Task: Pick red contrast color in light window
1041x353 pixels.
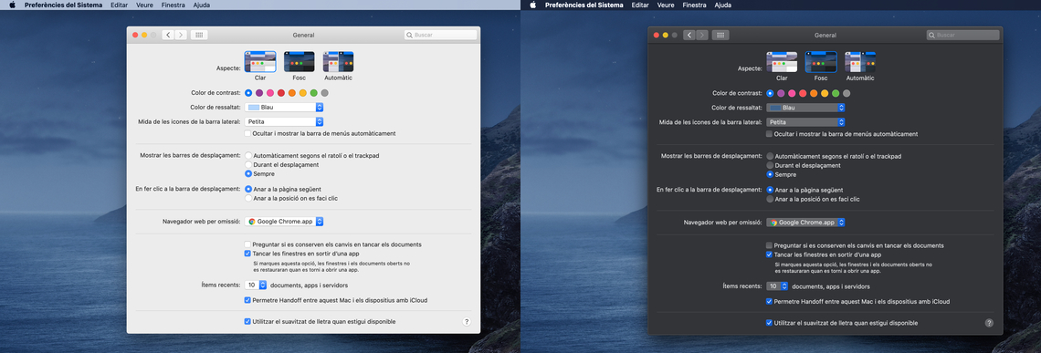Action: [281, 93]
